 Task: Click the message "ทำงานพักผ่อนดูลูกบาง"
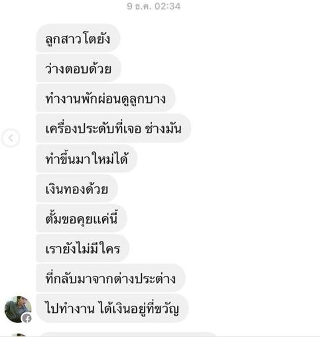point(106,98)
